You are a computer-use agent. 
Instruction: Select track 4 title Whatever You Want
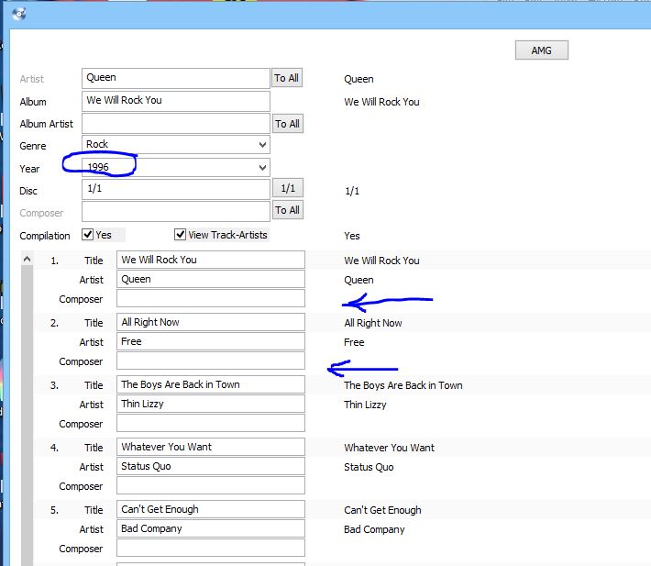210,448
